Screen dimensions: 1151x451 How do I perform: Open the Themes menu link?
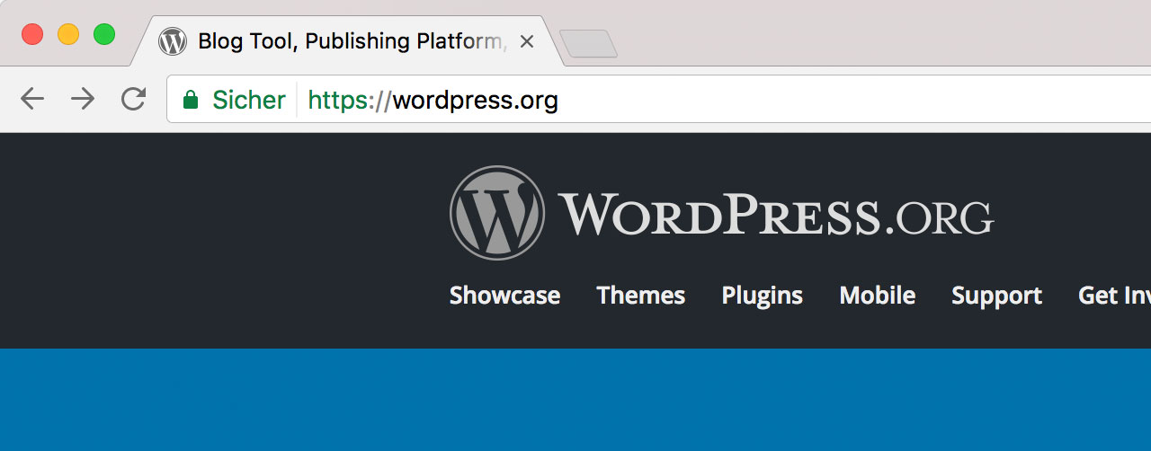point(641,296)
